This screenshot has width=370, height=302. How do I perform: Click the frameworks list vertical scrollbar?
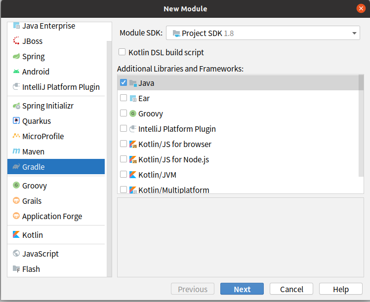point(361,125)
